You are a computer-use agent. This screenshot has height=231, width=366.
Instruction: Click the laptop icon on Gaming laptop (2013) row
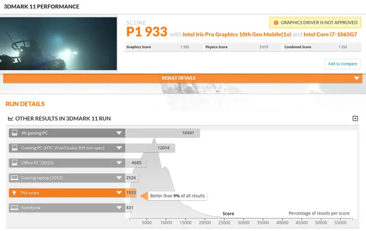tap(14, 178)
